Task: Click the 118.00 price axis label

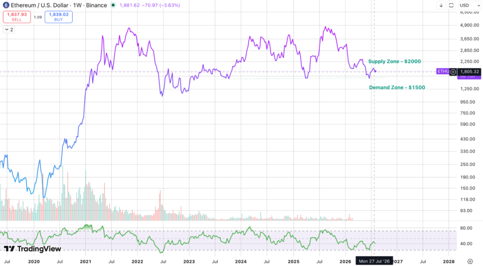Action: click(x=468, y=199)
